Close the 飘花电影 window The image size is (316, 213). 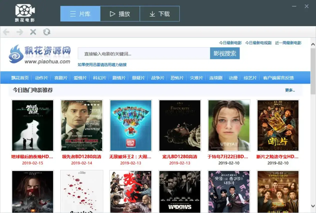[306, 6]
